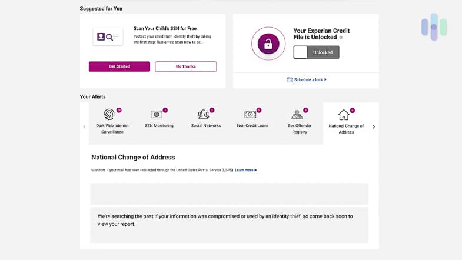Click the SSN Monitoring card icon

pos(157,114)
